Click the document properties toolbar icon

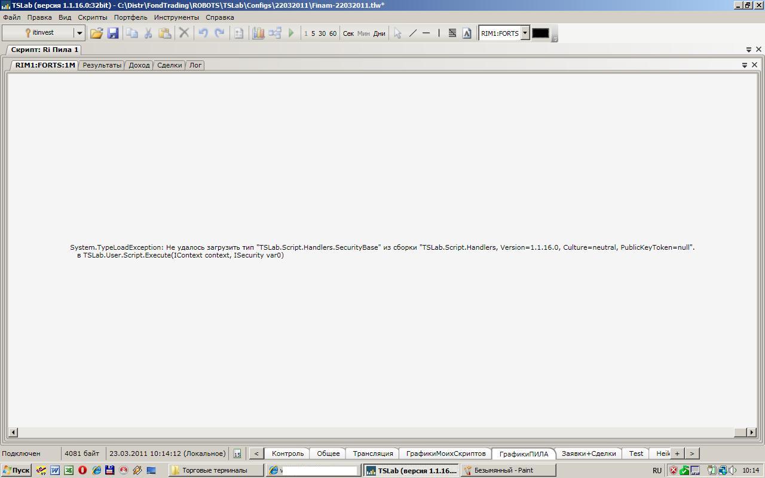[238, 33]
